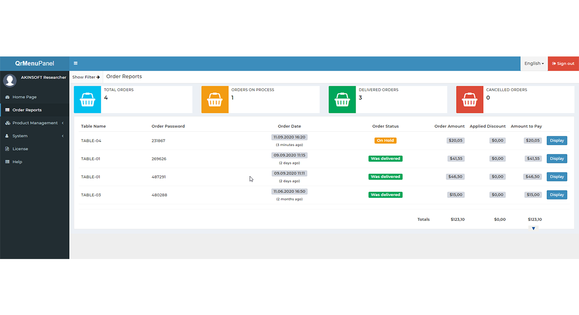Click the Order Status column header

coord(386,126)
